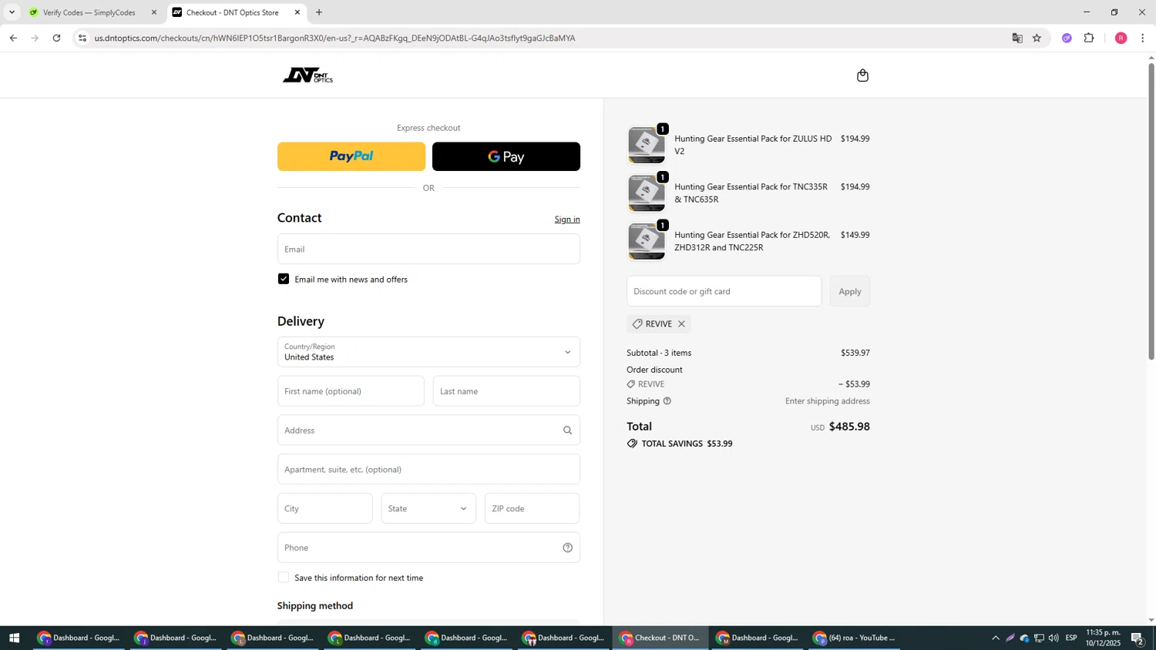Screen dimensions: 1156x650
Task: Click the taskbar clock and date
Action: click(x=1103, y=638)
